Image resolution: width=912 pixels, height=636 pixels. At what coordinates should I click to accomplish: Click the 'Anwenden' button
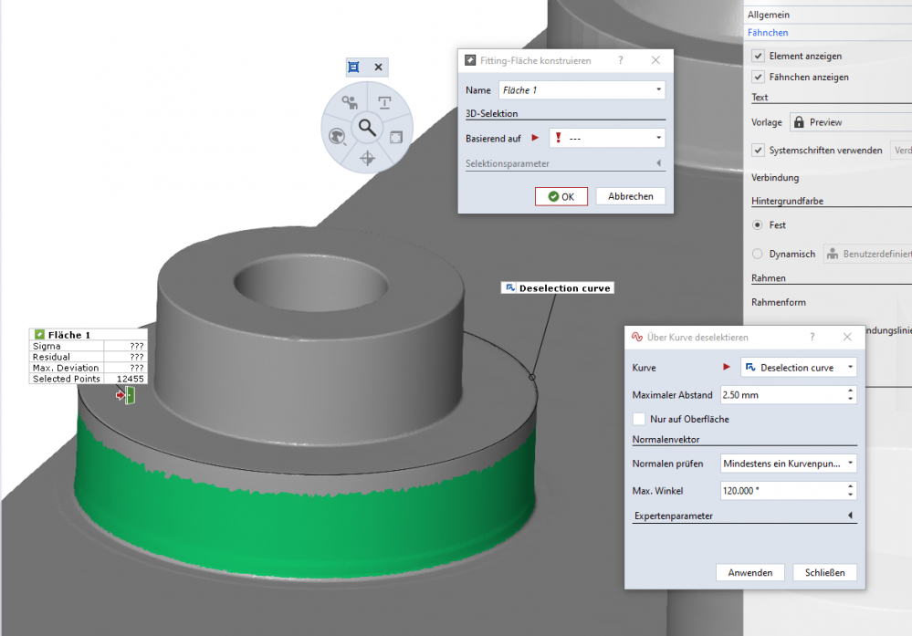[x=750, y=573]
